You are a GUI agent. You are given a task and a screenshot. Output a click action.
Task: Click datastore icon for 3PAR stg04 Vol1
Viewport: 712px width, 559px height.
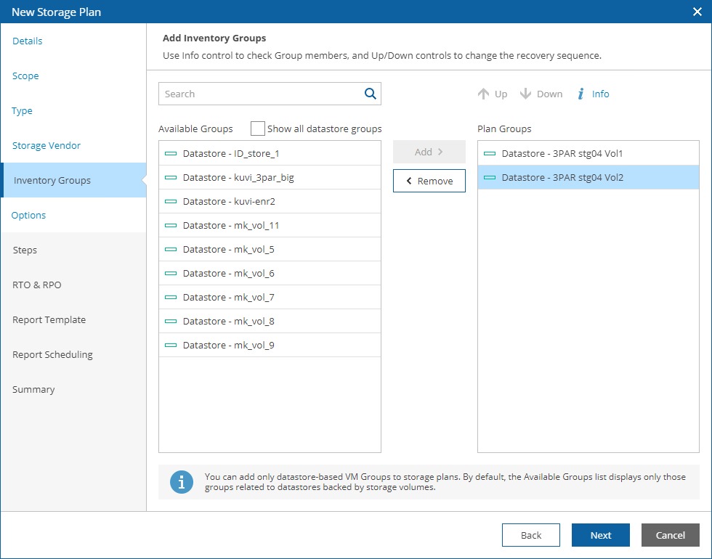[490, 154]
